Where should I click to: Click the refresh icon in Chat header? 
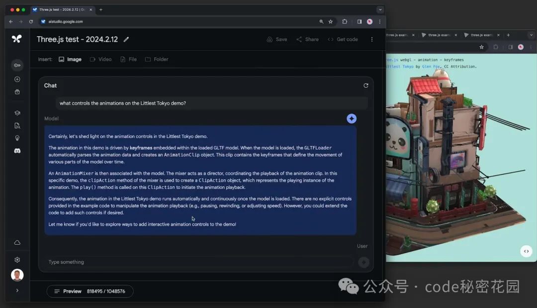(366, 86)
